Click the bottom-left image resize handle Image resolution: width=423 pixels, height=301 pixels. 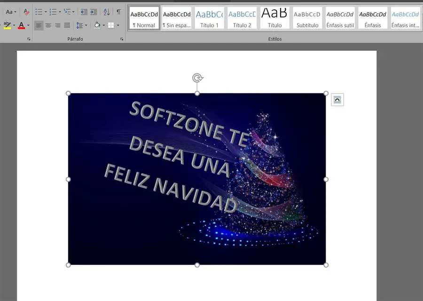point(68,265)
